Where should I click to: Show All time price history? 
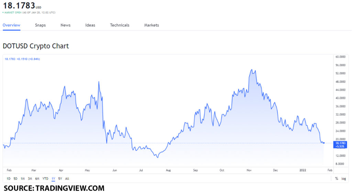67,179
